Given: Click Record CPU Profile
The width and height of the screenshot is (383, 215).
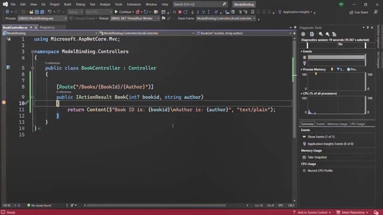Looking at the screenshot, I should pyautogui.click(x=320, y=171).
